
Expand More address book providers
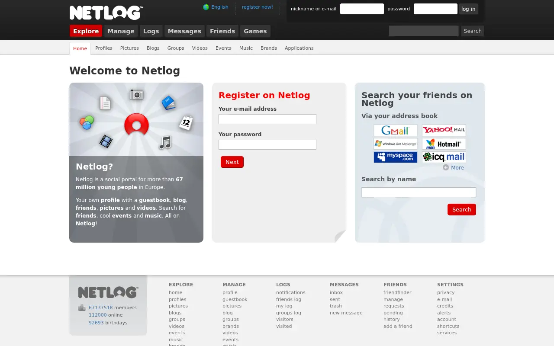[453, 168]
